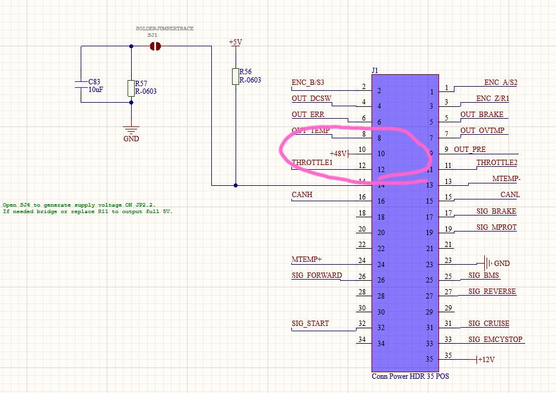This screenshot has height=393, width=556.
Task: Select the SJ1 solder jumper symbol
Action: coord(155,46)
